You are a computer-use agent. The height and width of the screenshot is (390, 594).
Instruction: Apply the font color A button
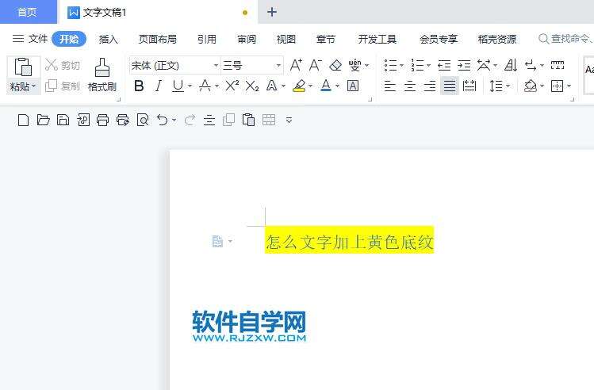click(326, 86)
